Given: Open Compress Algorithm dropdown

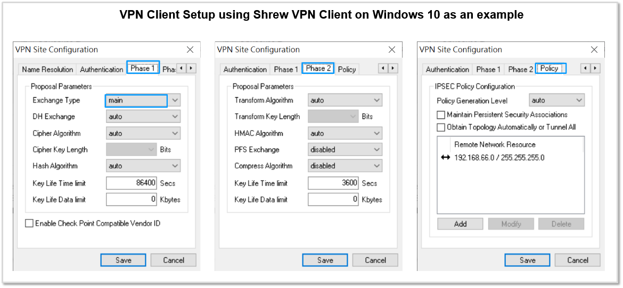Looking at the screenshot, I should 345,166.
